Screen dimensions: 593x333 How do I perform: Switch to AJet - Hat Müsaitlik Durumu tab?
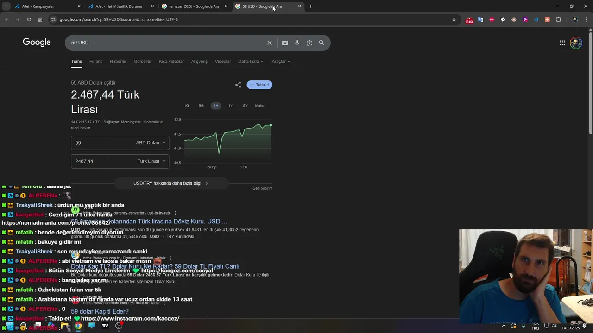tap(121, 6)
